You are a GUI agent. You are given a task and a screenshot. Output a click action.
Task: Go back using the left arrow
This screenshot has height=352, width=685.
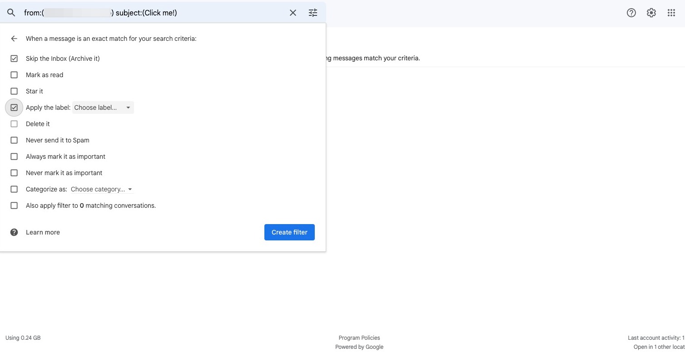14,39
